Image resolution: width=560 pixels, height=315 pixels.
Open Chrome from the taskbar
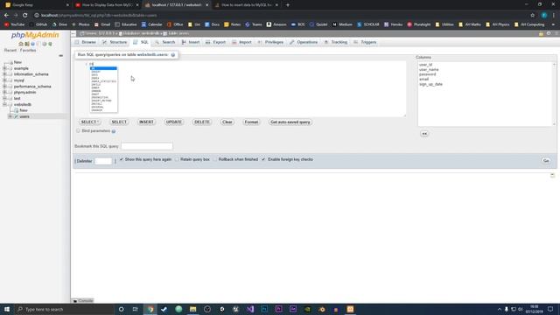(150, 309)
